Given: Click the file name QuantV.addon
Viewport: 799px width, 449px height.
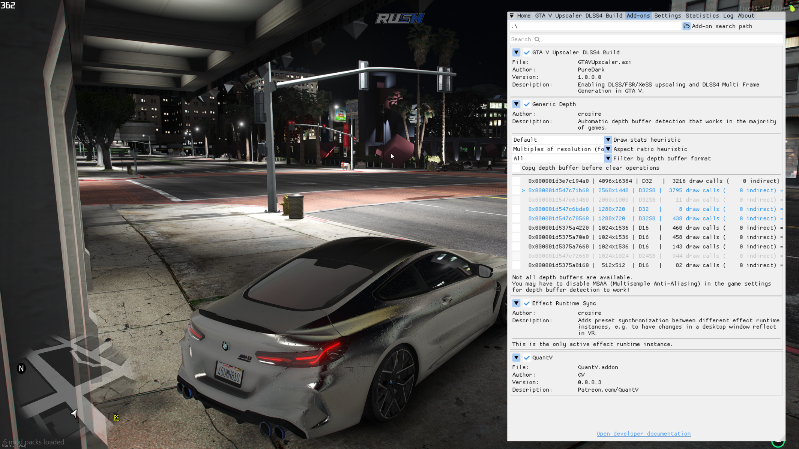Looking at the screenshot, I should (598, 367).
